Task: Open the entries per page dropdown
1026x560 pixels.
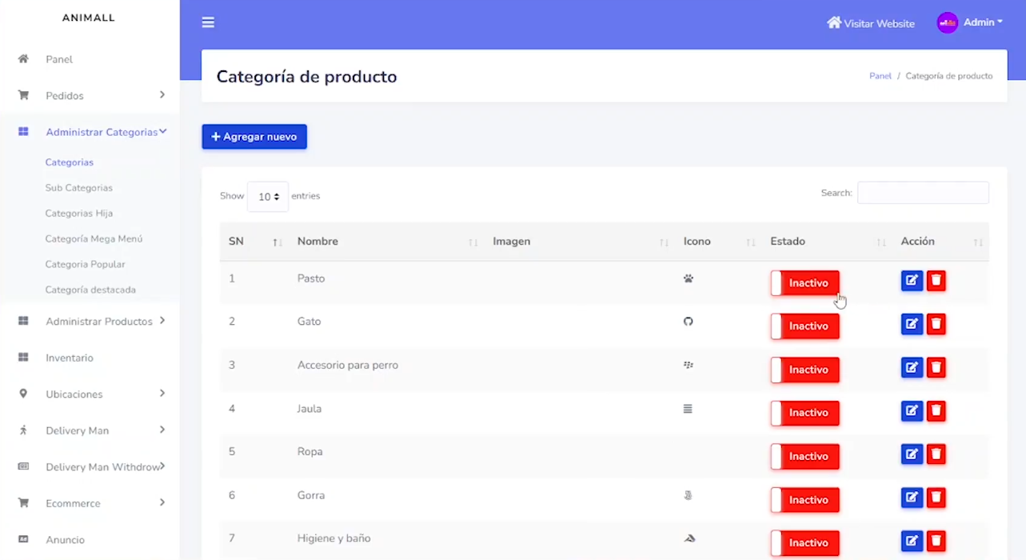Action: click(268, 197)
